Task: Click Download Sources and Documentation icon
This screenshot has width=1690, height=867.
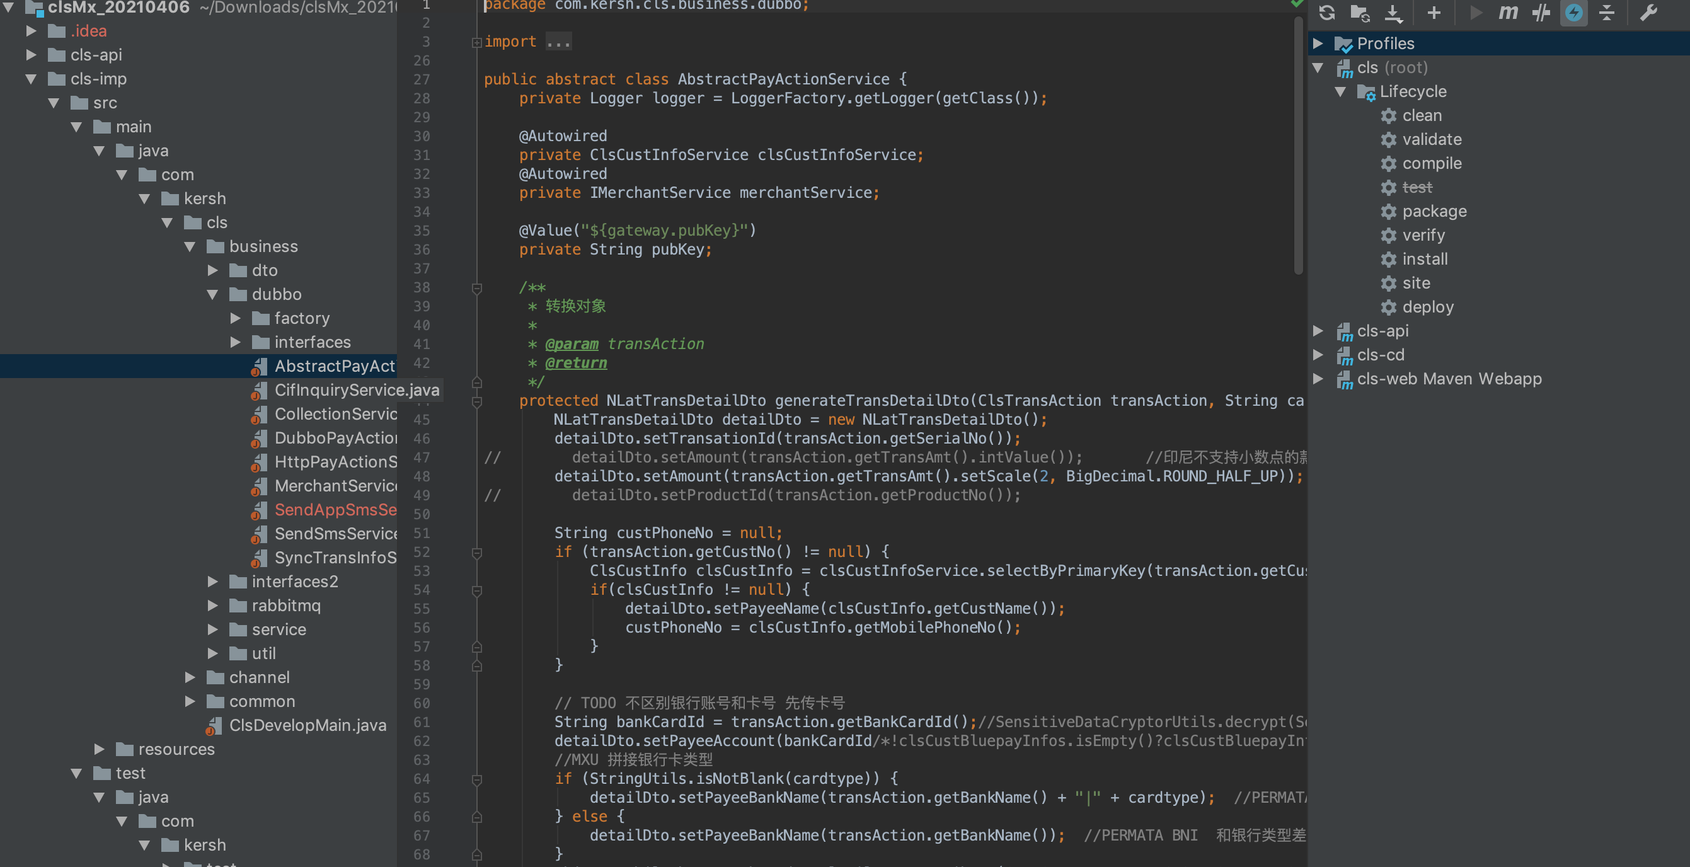Action: coord(1393,13)
